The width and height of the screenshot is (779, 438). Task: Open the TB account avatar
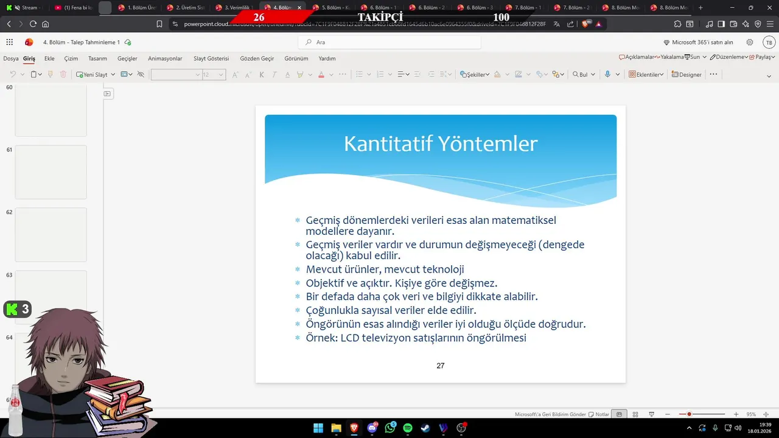[769, 42]
